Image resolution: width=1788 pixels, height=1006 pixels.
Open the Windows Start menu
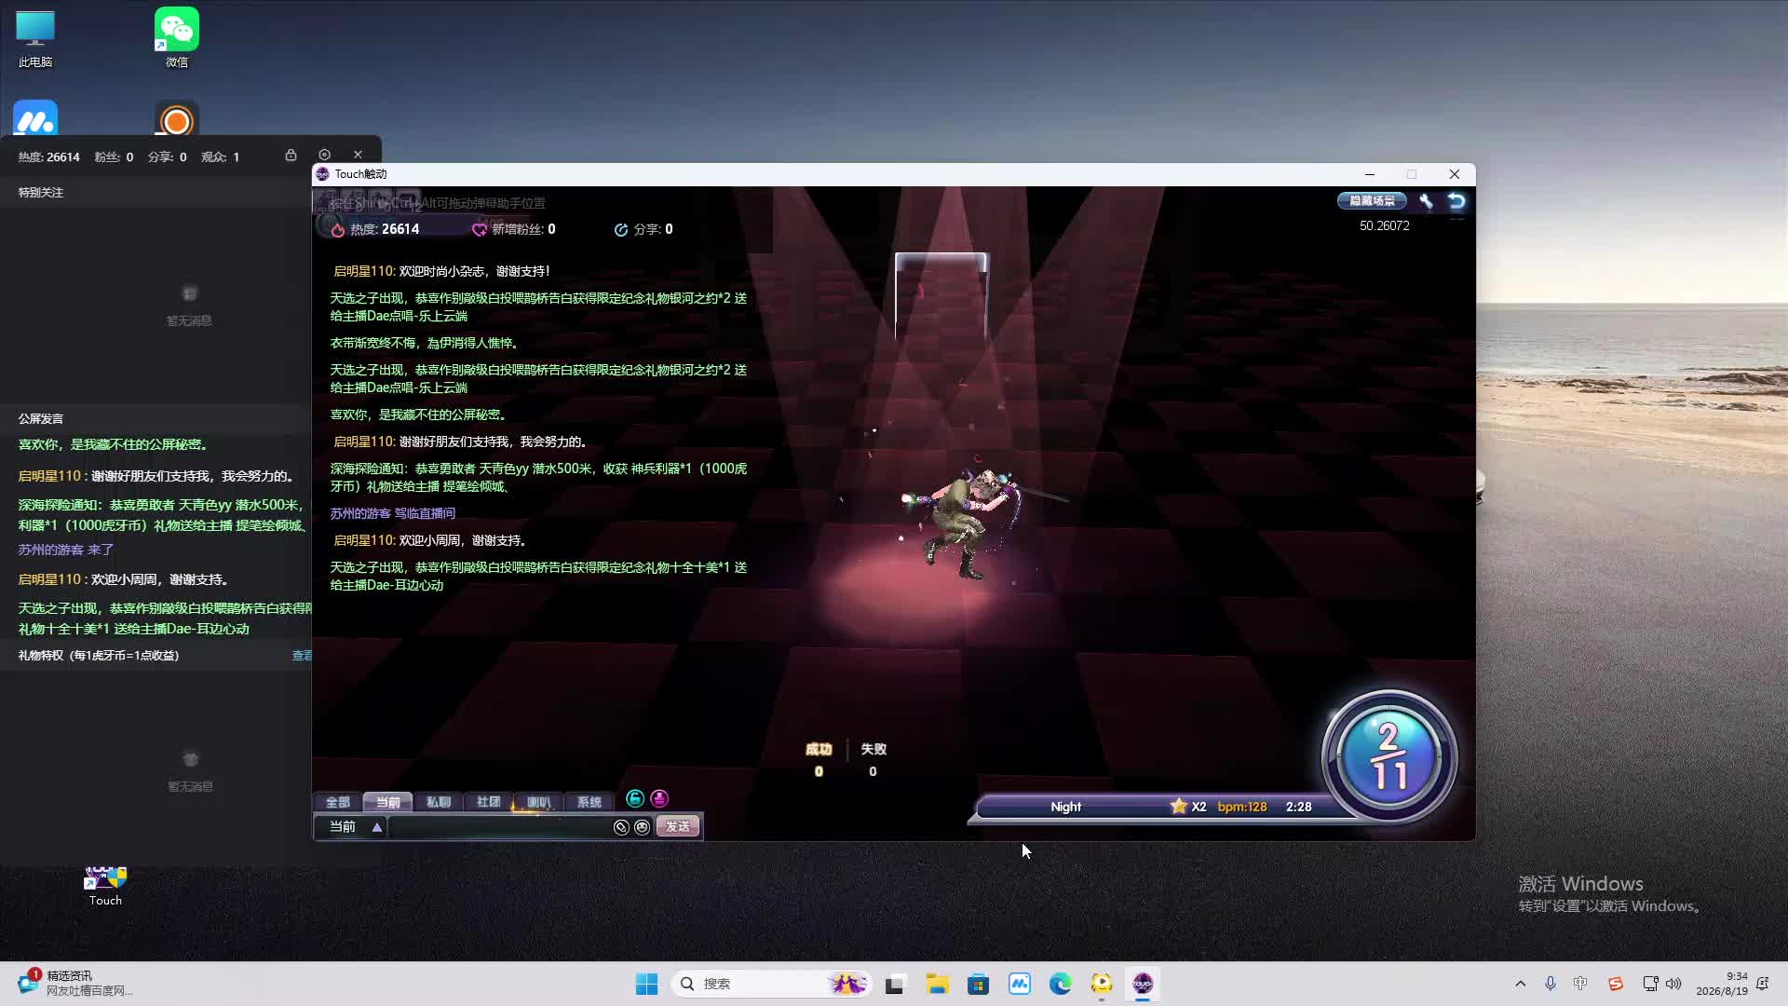tap(646, 984)
